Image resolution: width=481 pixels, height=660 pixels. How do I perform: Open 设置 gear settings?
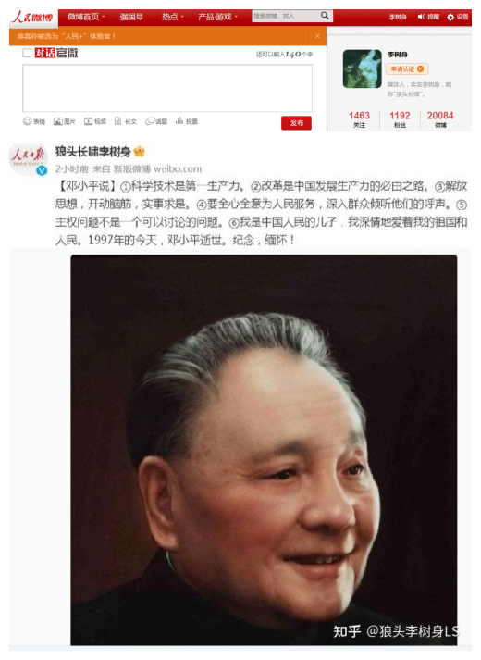(457, 17)
